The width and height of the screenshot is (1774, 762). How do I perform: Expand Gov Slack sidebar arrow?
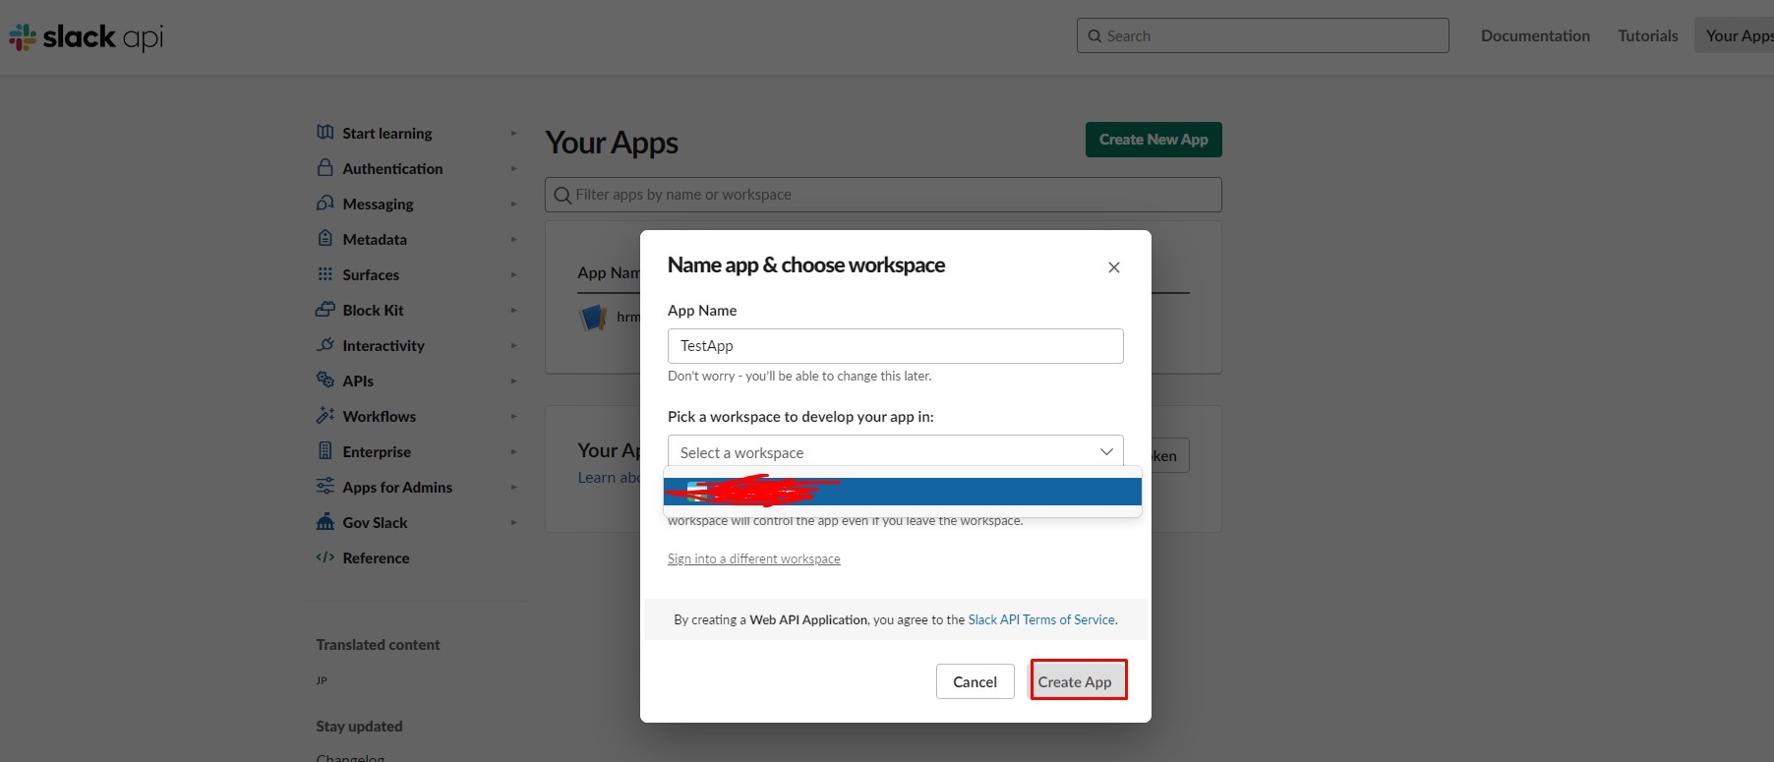513,523
